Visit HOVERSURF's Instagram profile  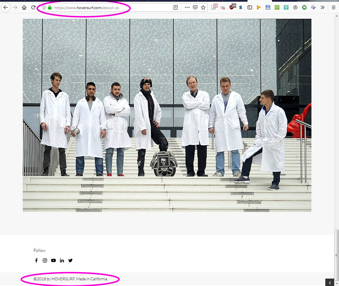[x=45, y=260]
